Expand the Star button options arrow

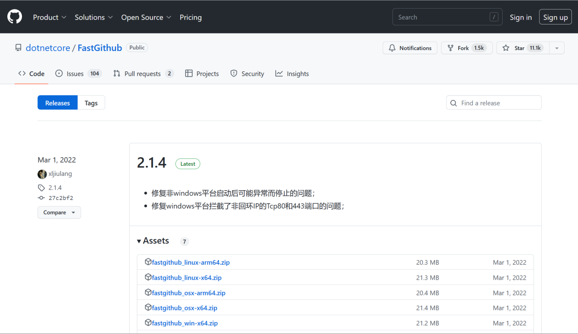(557, 48)
